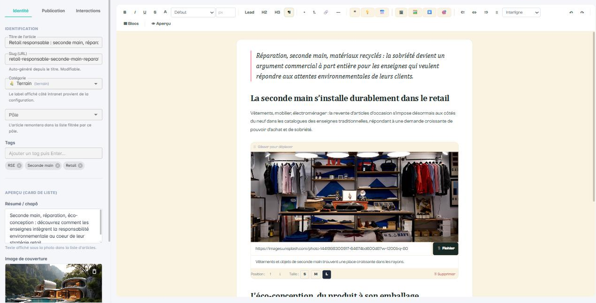This screenshot has height=303, width=596.
Task: Click the heading "La seconde main s'installe durablement"
Action: [350, 98]
